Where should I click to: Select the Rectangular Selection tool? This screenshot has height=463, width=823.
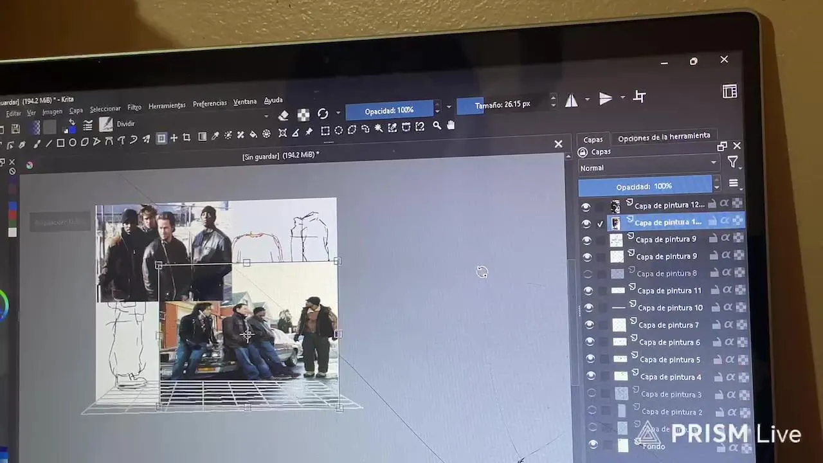click(325, 131)
